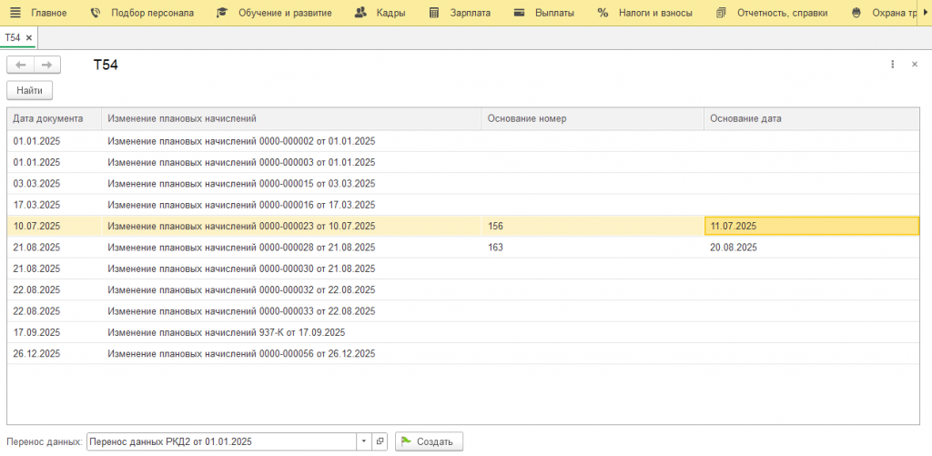
Task: Select row 0000-000033 от 22.08.2025
Action: point(463,311)
